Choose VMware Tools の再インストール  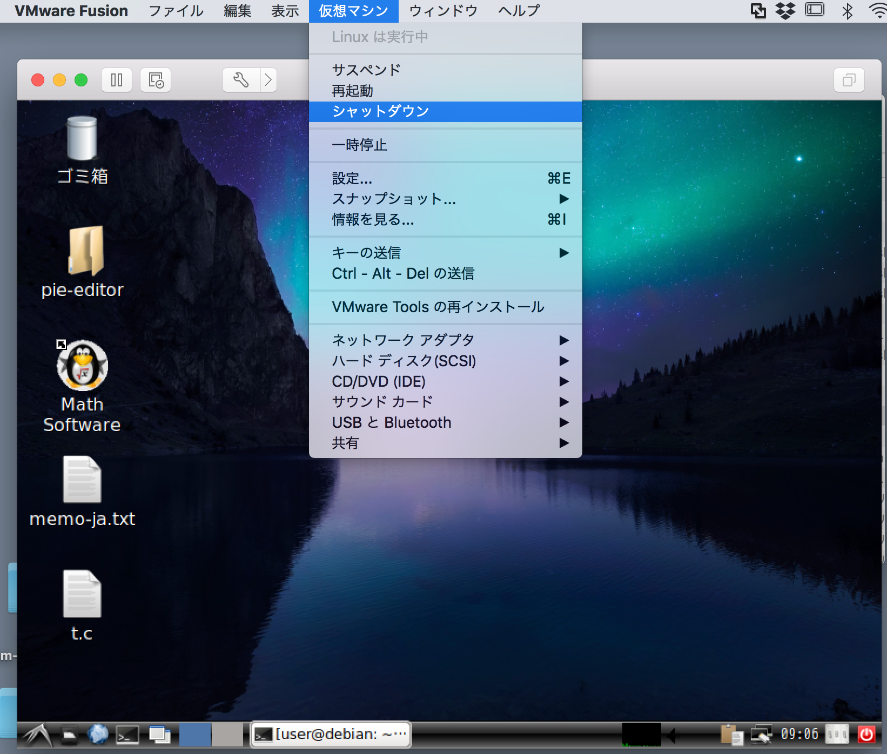(446, 307)
